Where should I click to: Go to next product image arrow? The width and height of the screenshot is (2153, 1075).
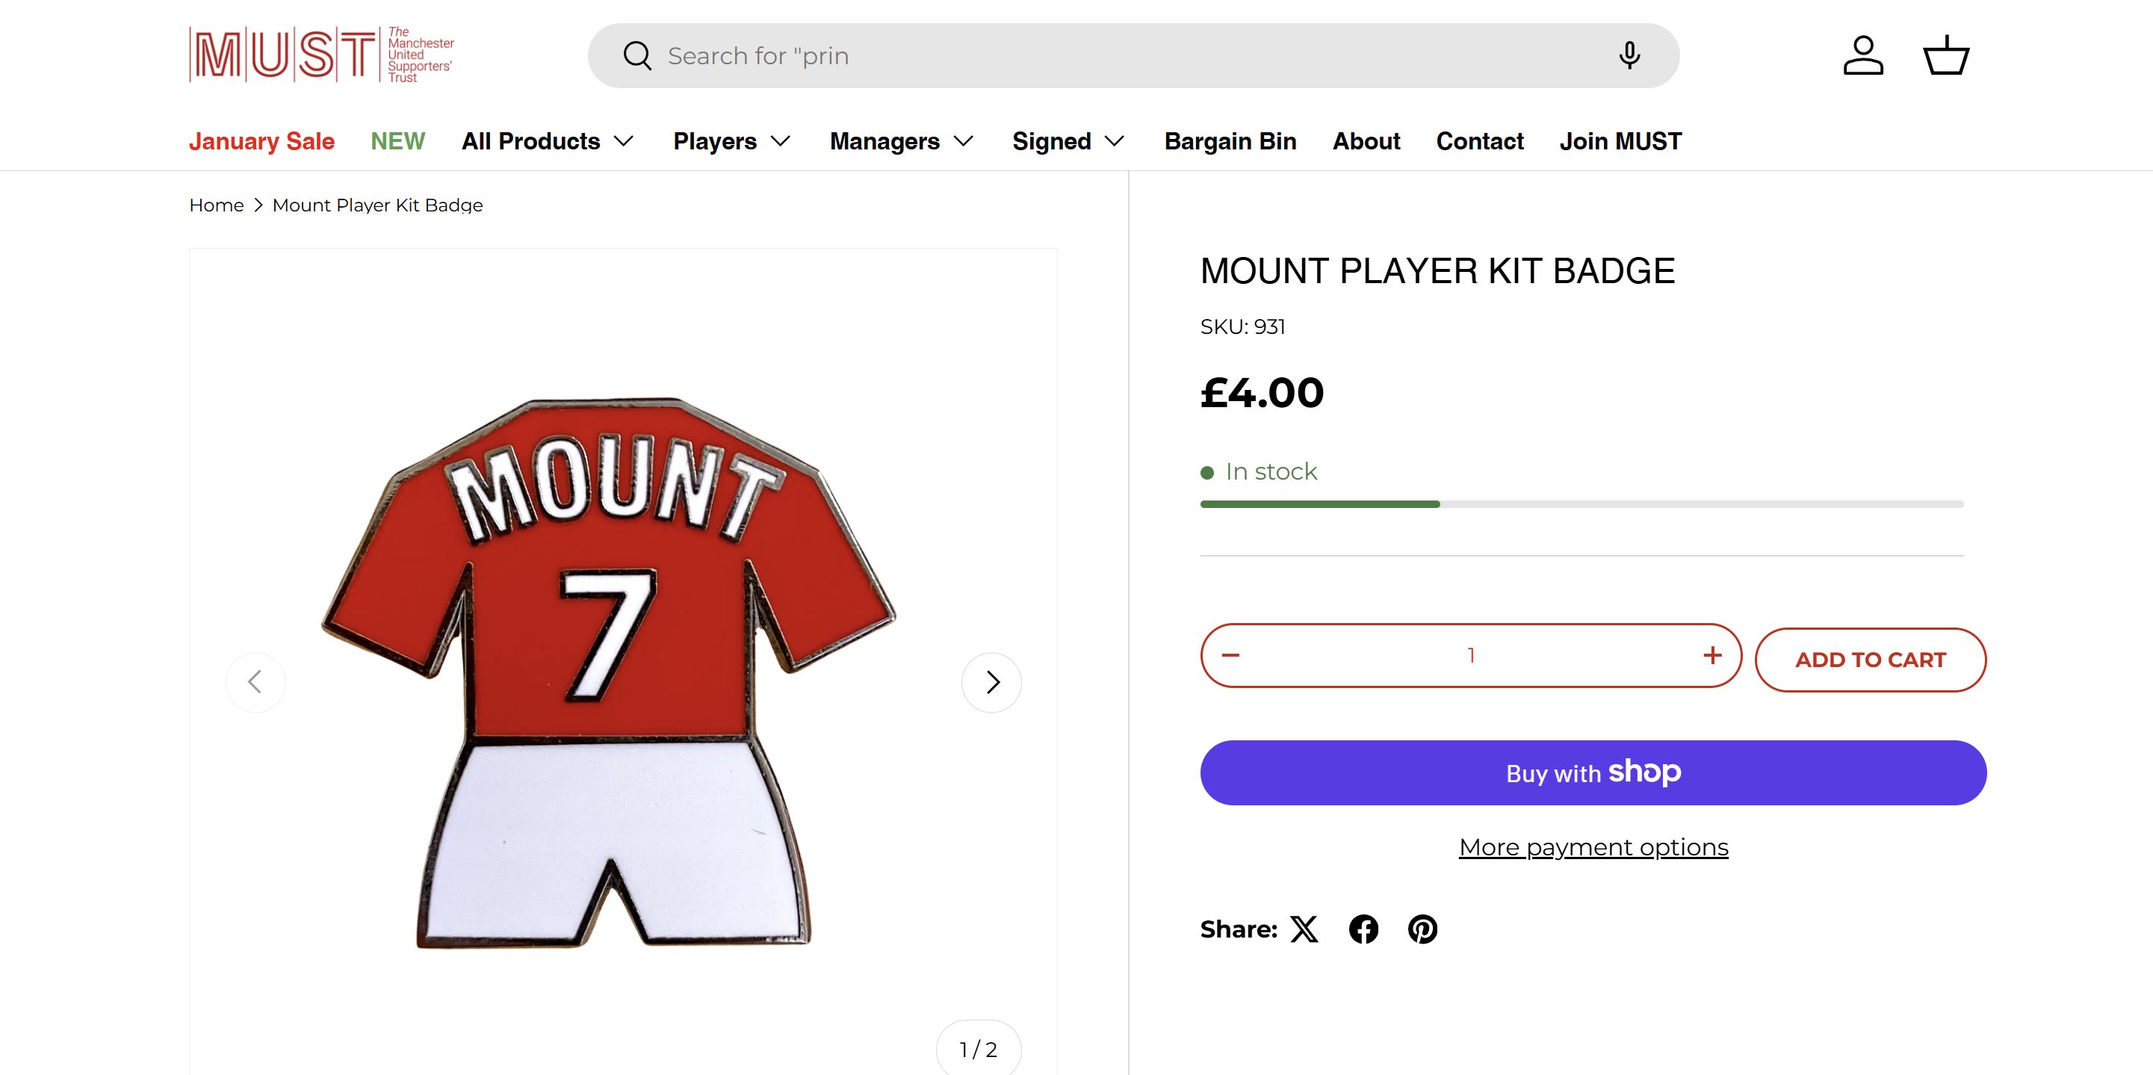coord(991,682)
